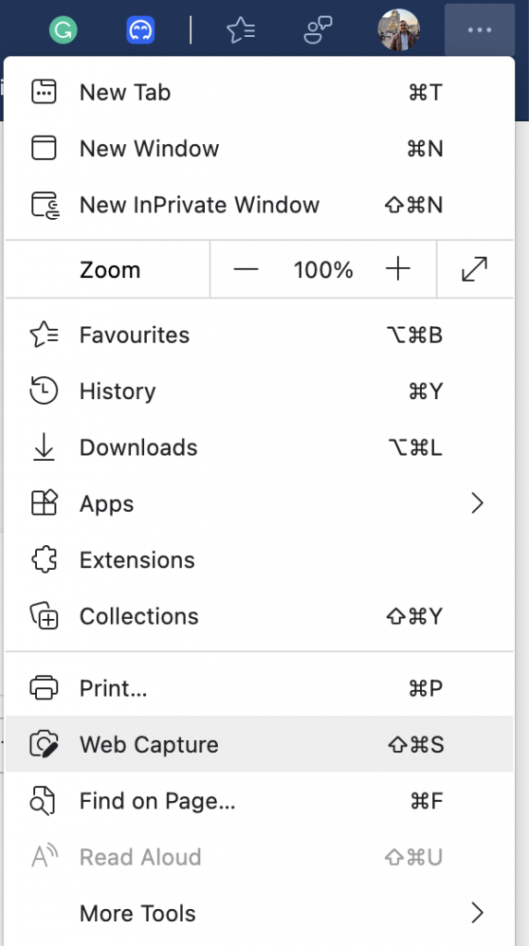The image size is (529, 946).
Task: Open the blue smiley extension icon
Action: (140, 30)
